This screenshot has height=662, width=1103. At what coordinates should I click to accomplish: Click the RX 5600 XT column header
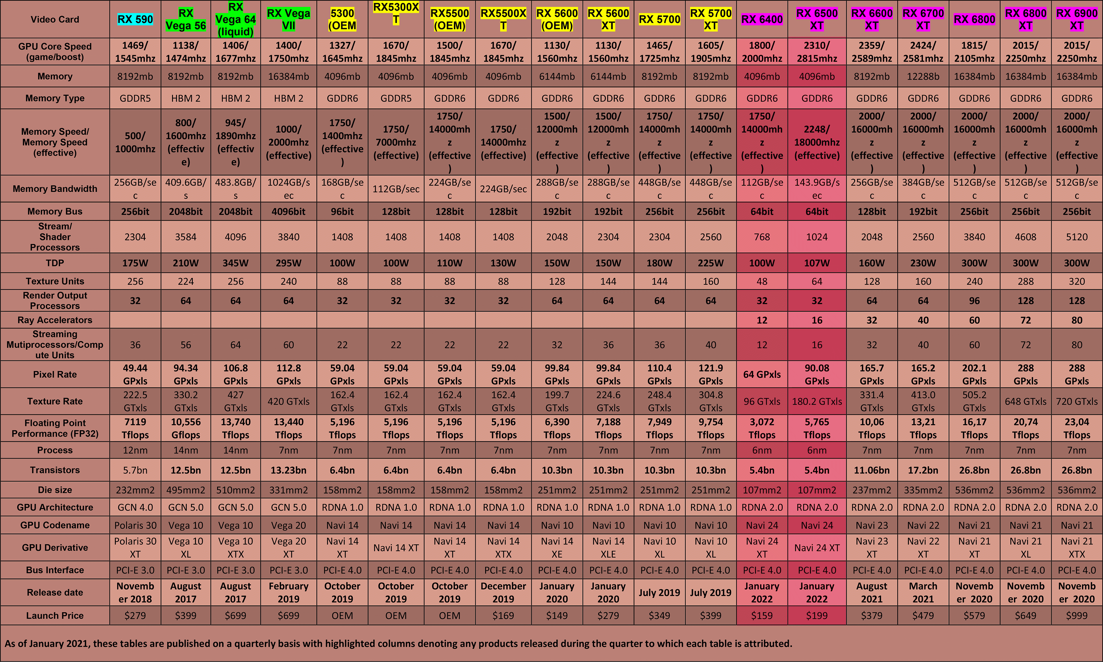(x=608, y=19)
